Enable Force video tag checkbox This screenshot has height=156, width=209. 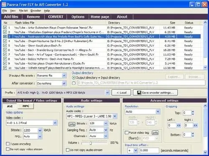[127, 133]
